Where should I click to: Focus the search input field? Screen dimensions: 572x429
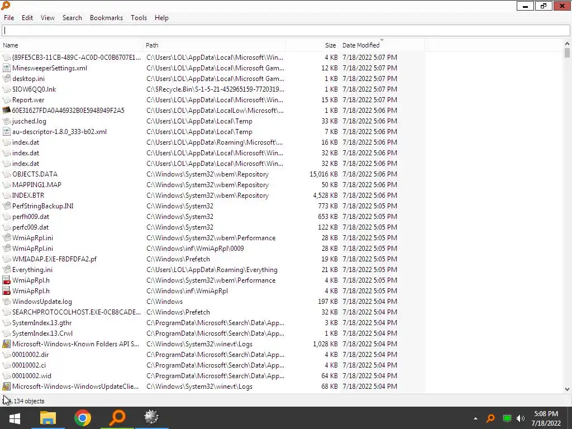(x=285, y=31)
